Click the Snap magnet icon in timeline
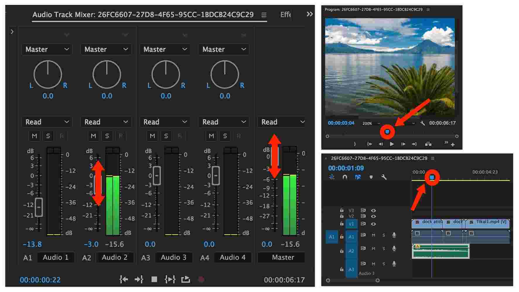 point(345,177)
